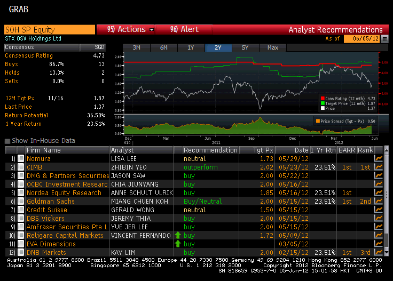Show chart icon for Credit Suisse row
The width and height of the screenshot is (393, 281).
[379, 210]
